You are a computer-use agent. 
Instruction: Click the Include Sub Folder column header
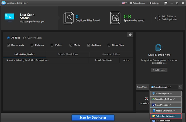(104, 60)
